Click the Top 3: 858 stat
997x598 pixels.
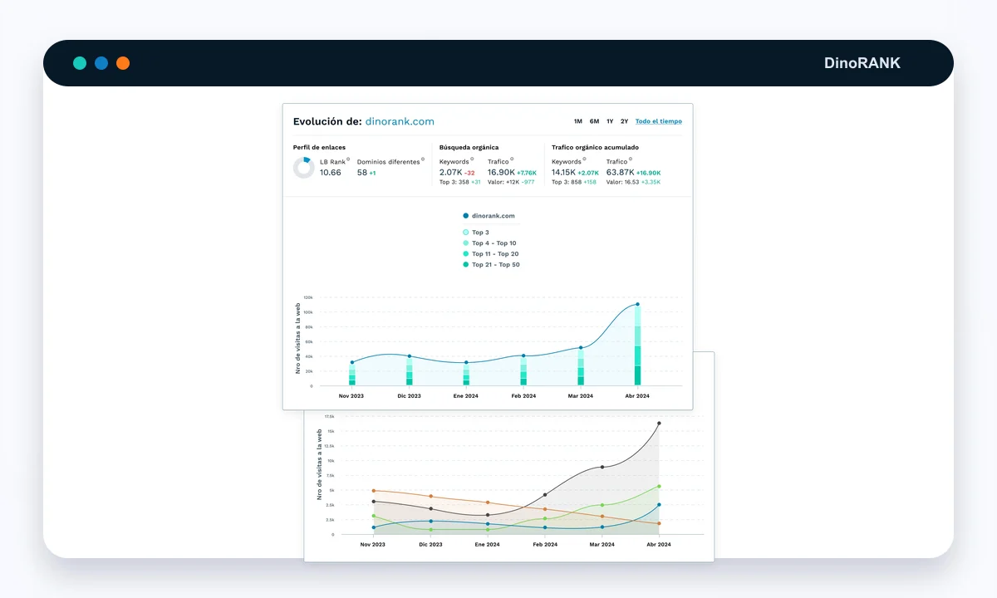tap(567, 182)
